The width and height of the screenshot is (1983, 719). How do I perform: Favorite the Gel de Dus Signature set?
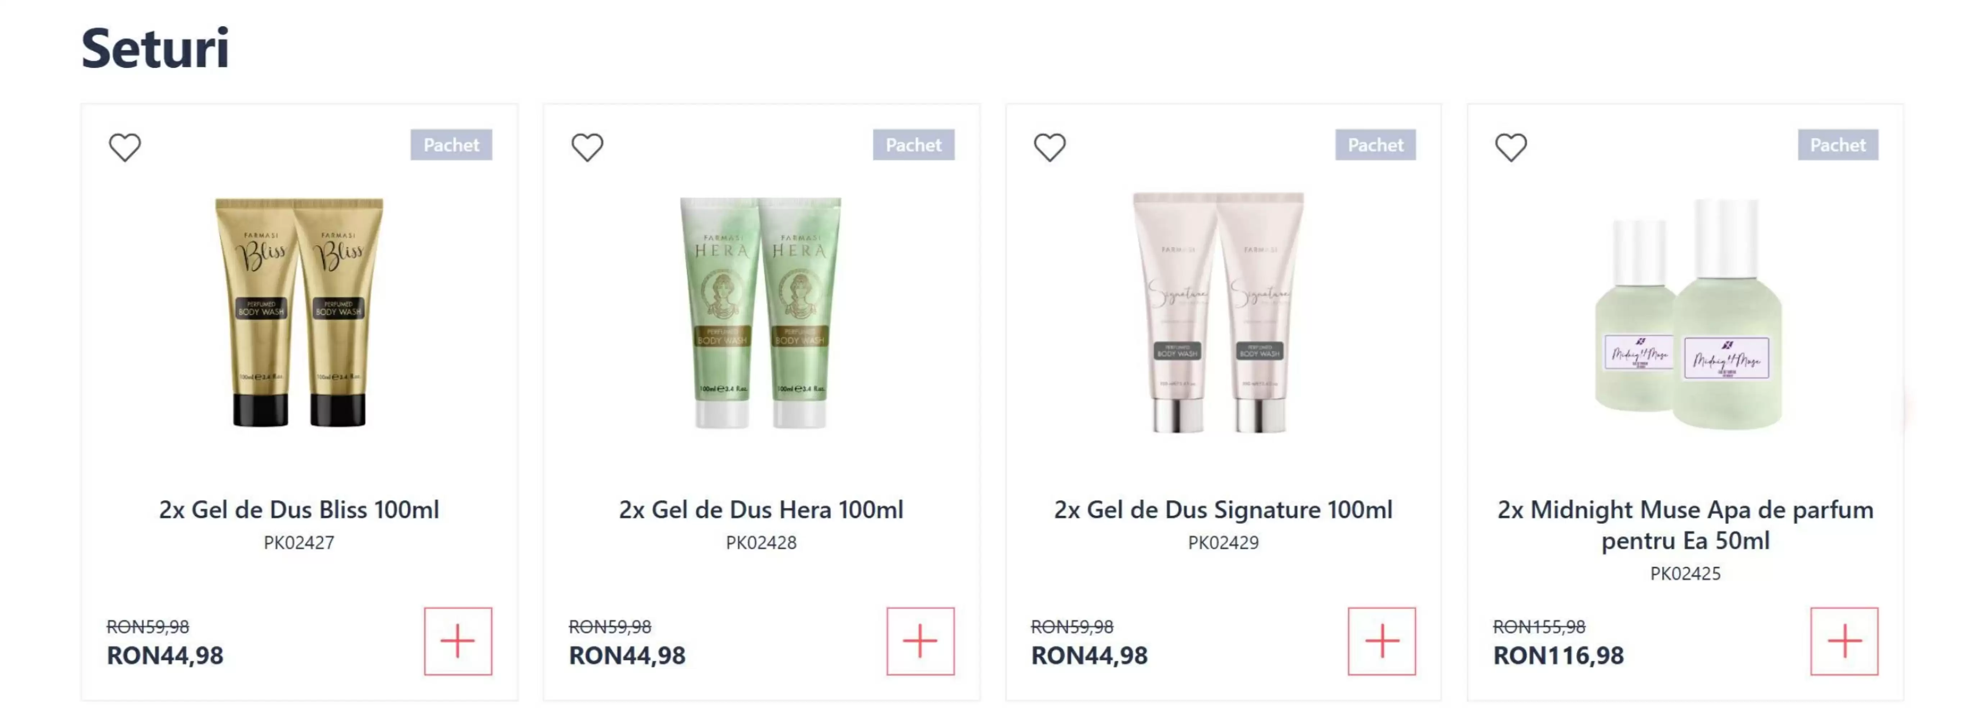click(1049, 147)
